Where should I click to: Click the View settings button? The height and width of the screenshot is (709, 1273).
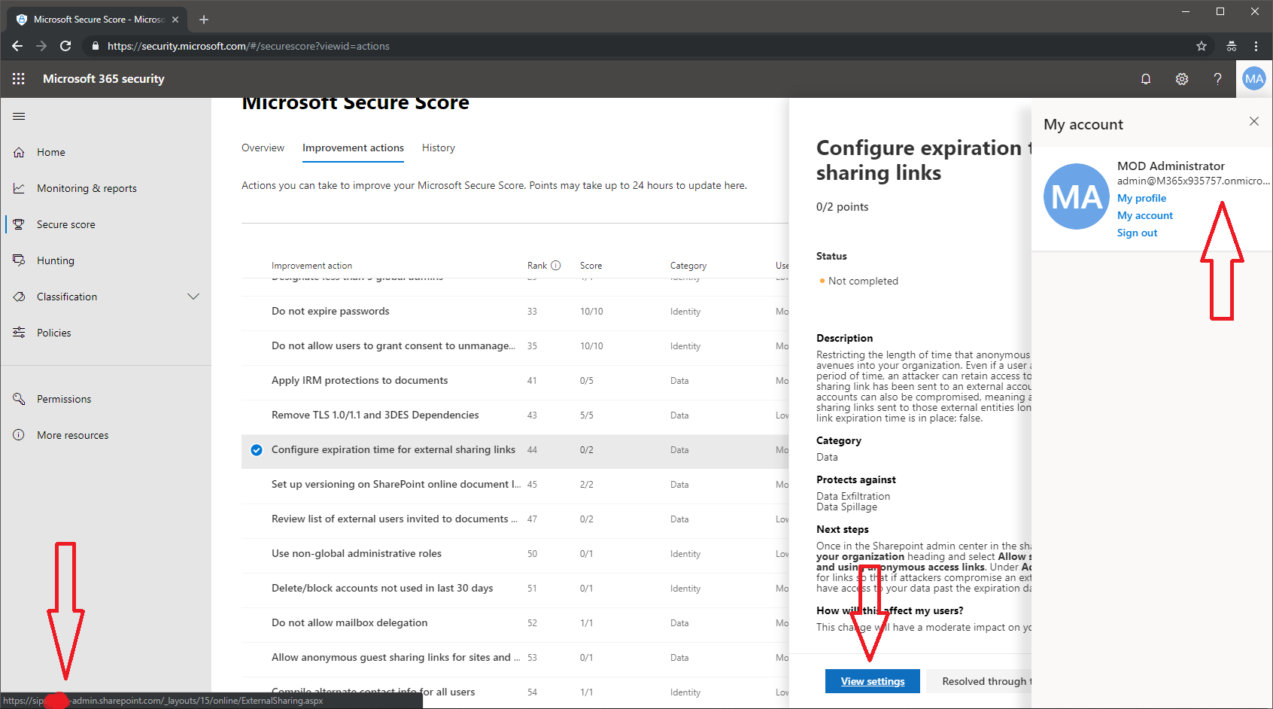tap(873, 681)
